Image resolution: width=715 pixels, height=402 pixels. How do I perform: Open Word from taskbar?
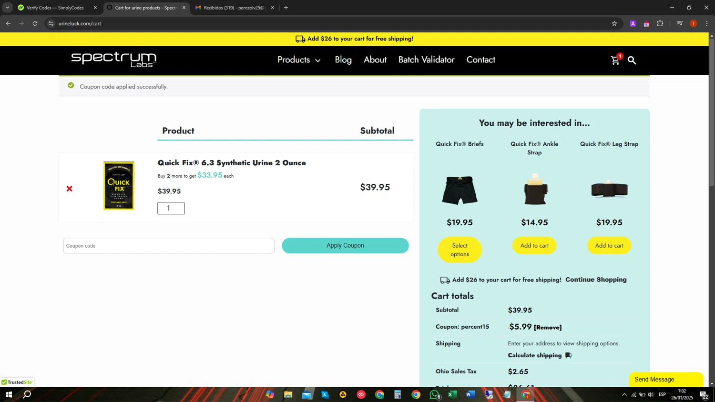(x=470, y=394)
